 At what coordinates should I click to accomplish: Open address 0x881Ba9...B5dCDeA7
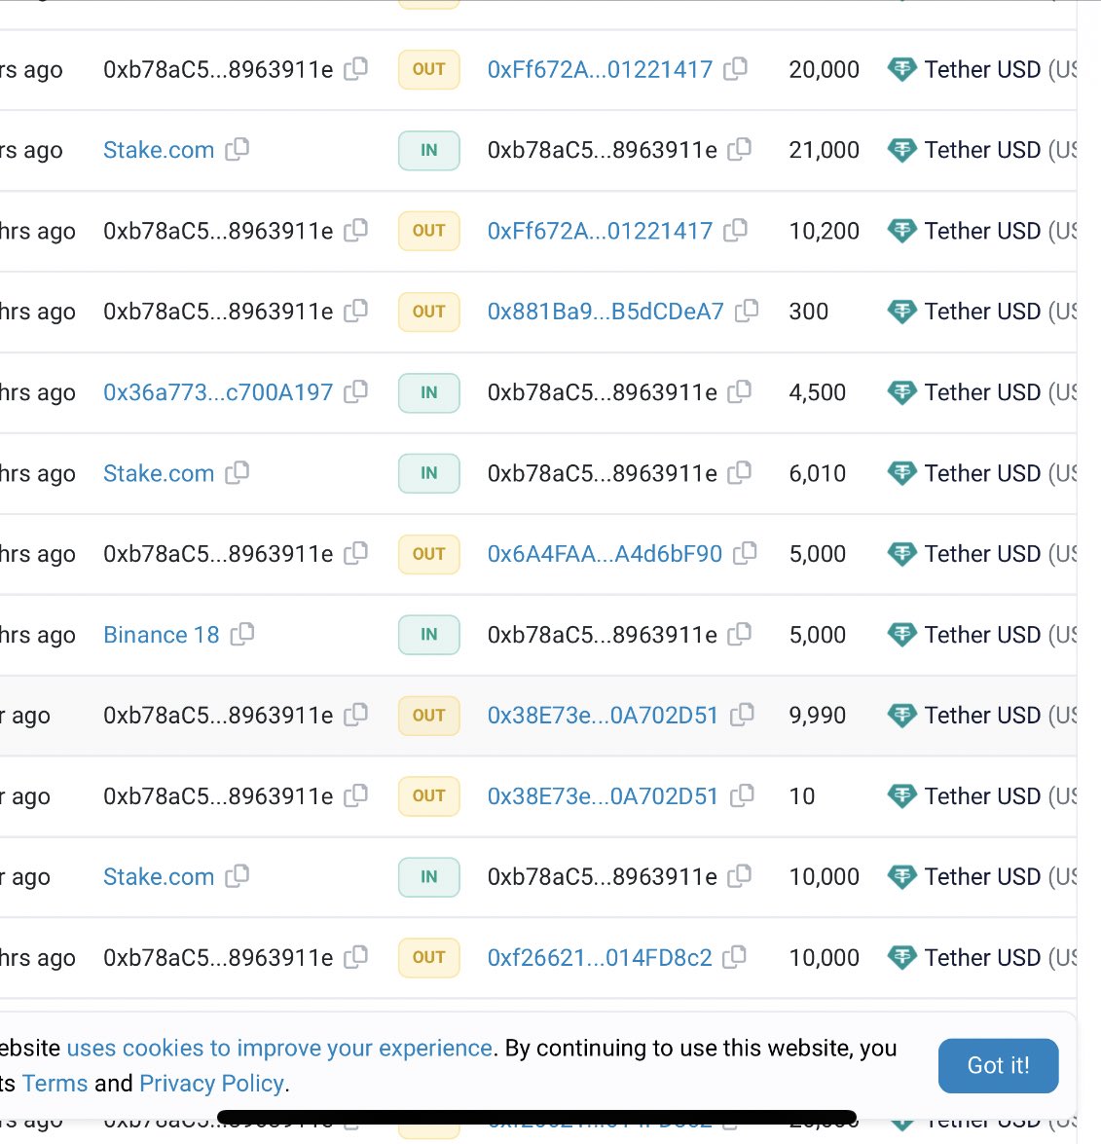pos(606,312)
